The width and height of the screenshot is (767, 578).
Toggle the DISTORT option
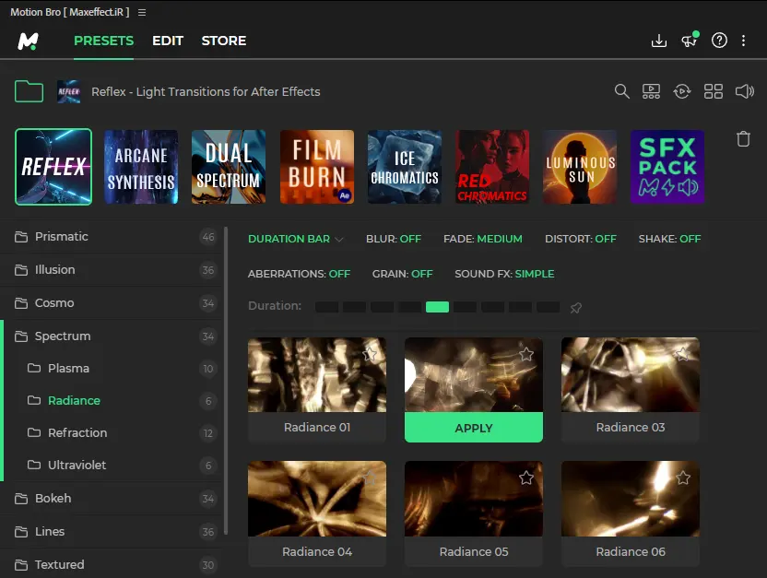pos(581,239)
